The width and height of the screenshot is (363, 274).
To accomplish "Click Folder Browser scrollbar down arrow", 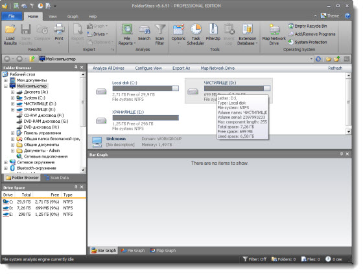I will click(83, 170).
